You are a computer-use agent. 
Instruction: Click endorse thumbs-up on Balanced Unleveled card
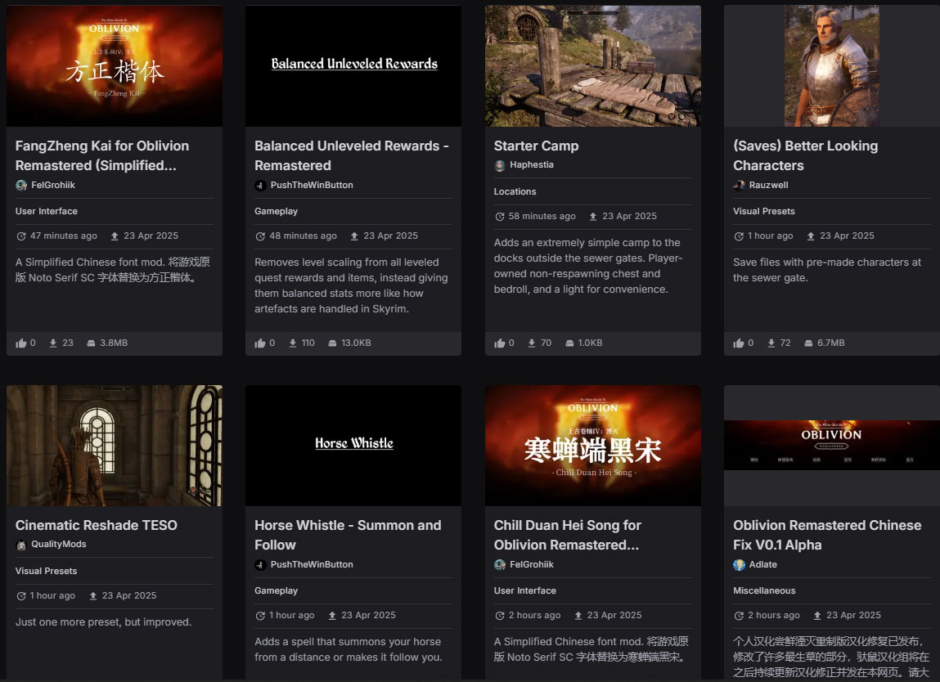[260, 343]
